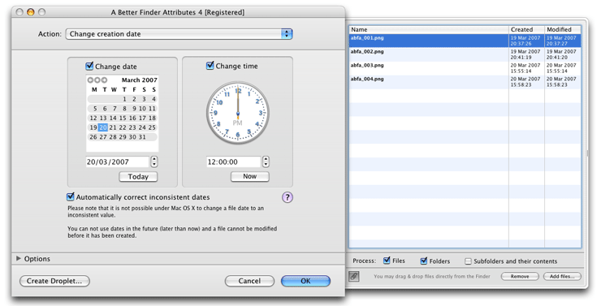Enable Subfolders and their contents

pyautogui.click(x=468, y=261)
